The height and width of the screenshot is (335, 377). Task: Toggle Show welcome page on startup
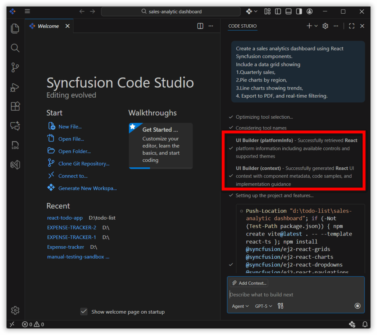84,311
